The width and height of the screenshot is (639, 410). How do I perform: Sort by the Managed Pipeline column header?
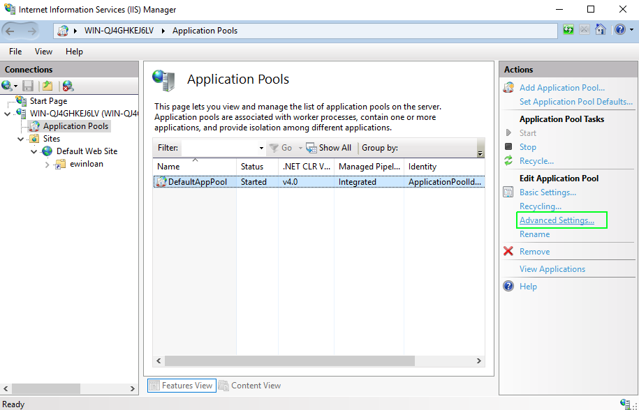pos(369,167)
